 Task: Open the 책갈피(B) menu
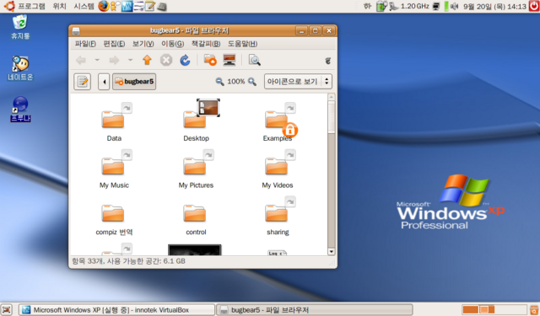(x=206, y=44)
